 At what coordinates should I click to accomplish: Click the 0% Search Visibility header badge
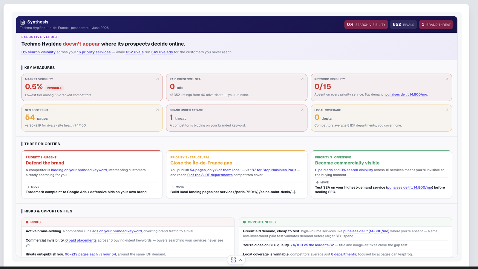pyautogui.click(x=366, y=24)
